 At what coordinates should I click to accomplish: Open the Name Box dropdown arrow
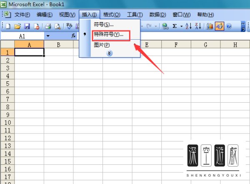coord(48,36)
